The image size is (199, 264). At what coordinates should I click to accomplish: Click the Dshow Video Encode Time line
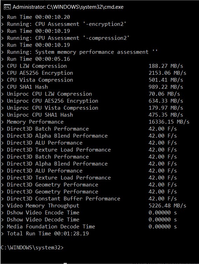click(89, 213)
